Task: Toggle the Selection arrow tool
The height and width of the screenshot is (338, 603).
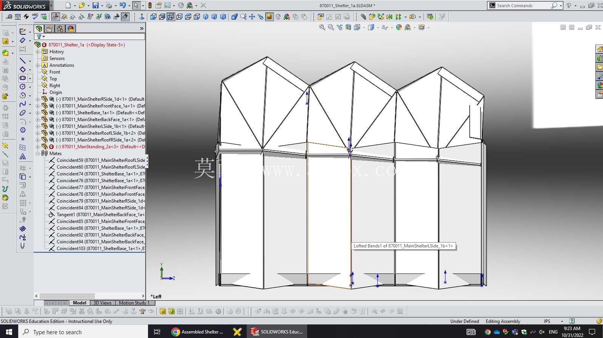Action: [x=136, y=5]
